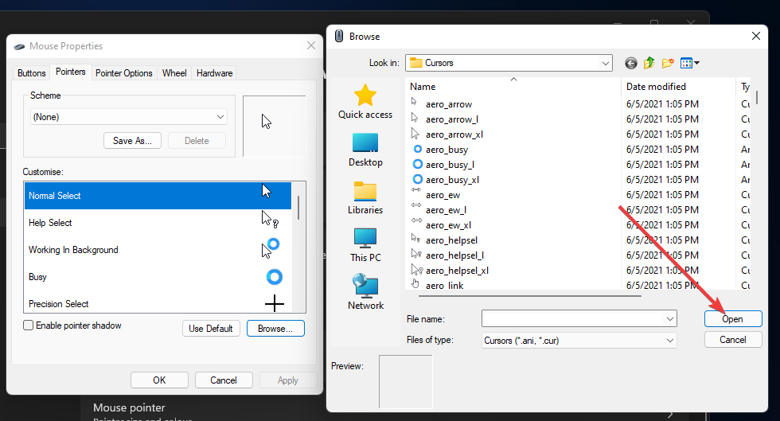Close the Browse dialog window

click(x=755, y=36)
